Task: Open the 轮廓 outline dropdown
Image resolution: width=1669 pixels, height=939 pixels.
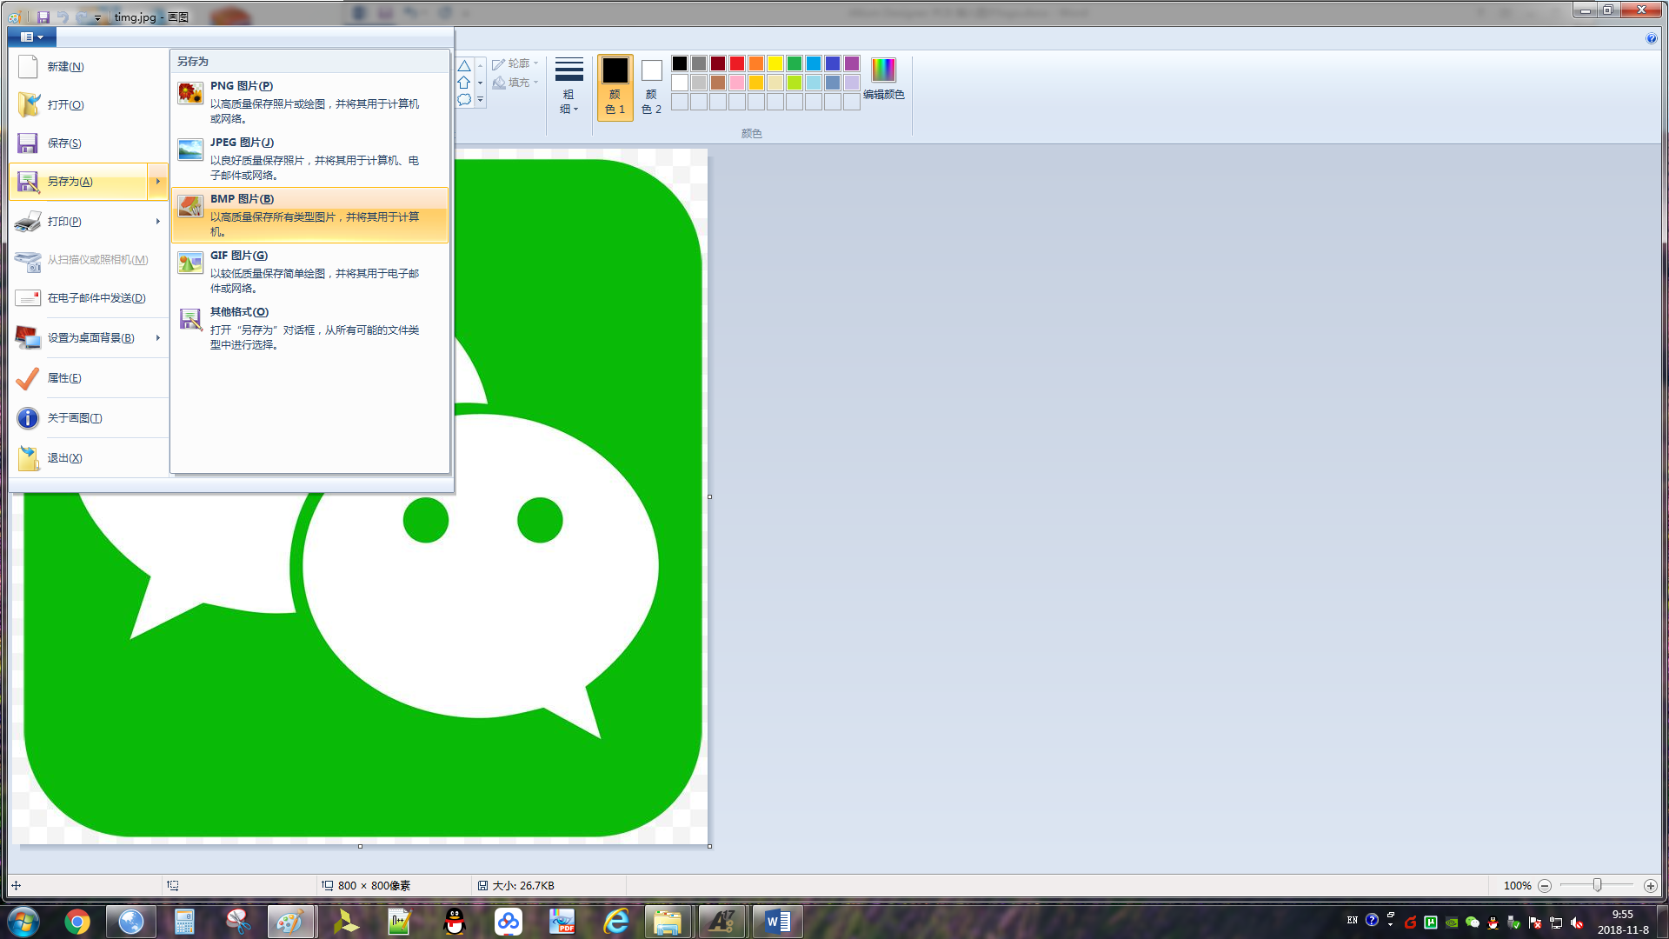Action: click(515, 63)
